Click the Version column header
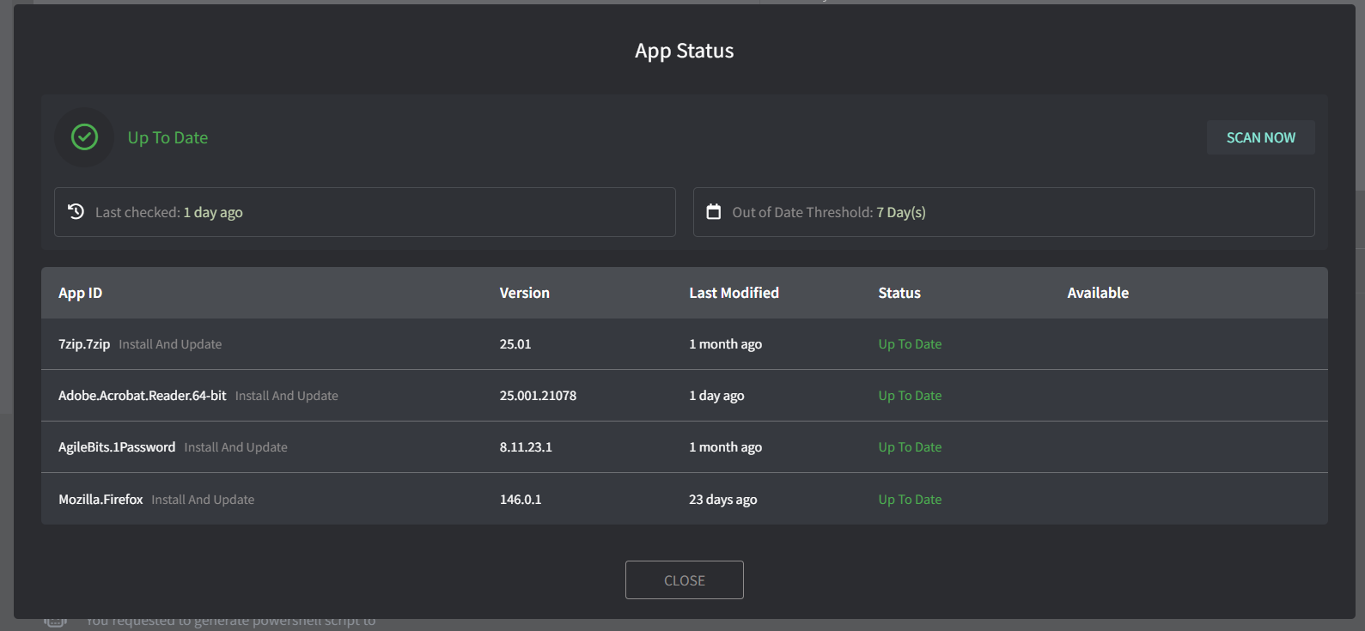1365x631 pixels. (x=524, y=294)
